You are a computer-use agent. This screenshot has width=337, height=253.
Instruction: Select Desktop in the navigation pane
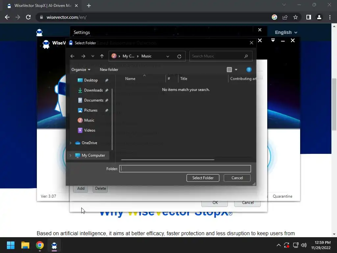coord(91,80)
